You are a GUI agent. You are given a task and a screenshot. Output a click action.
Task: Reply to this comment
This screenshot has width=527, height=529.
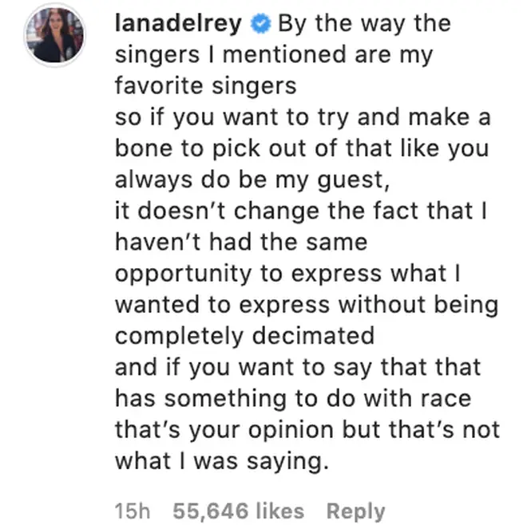point(356,511)
